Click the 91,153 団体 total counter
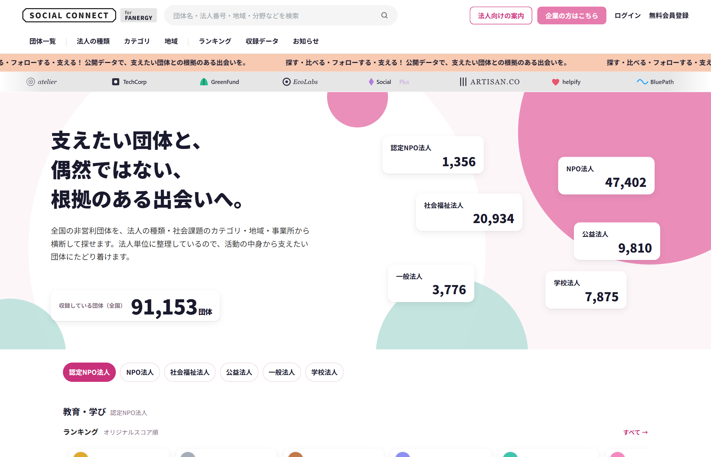711x457 pixels. [135, 306]
